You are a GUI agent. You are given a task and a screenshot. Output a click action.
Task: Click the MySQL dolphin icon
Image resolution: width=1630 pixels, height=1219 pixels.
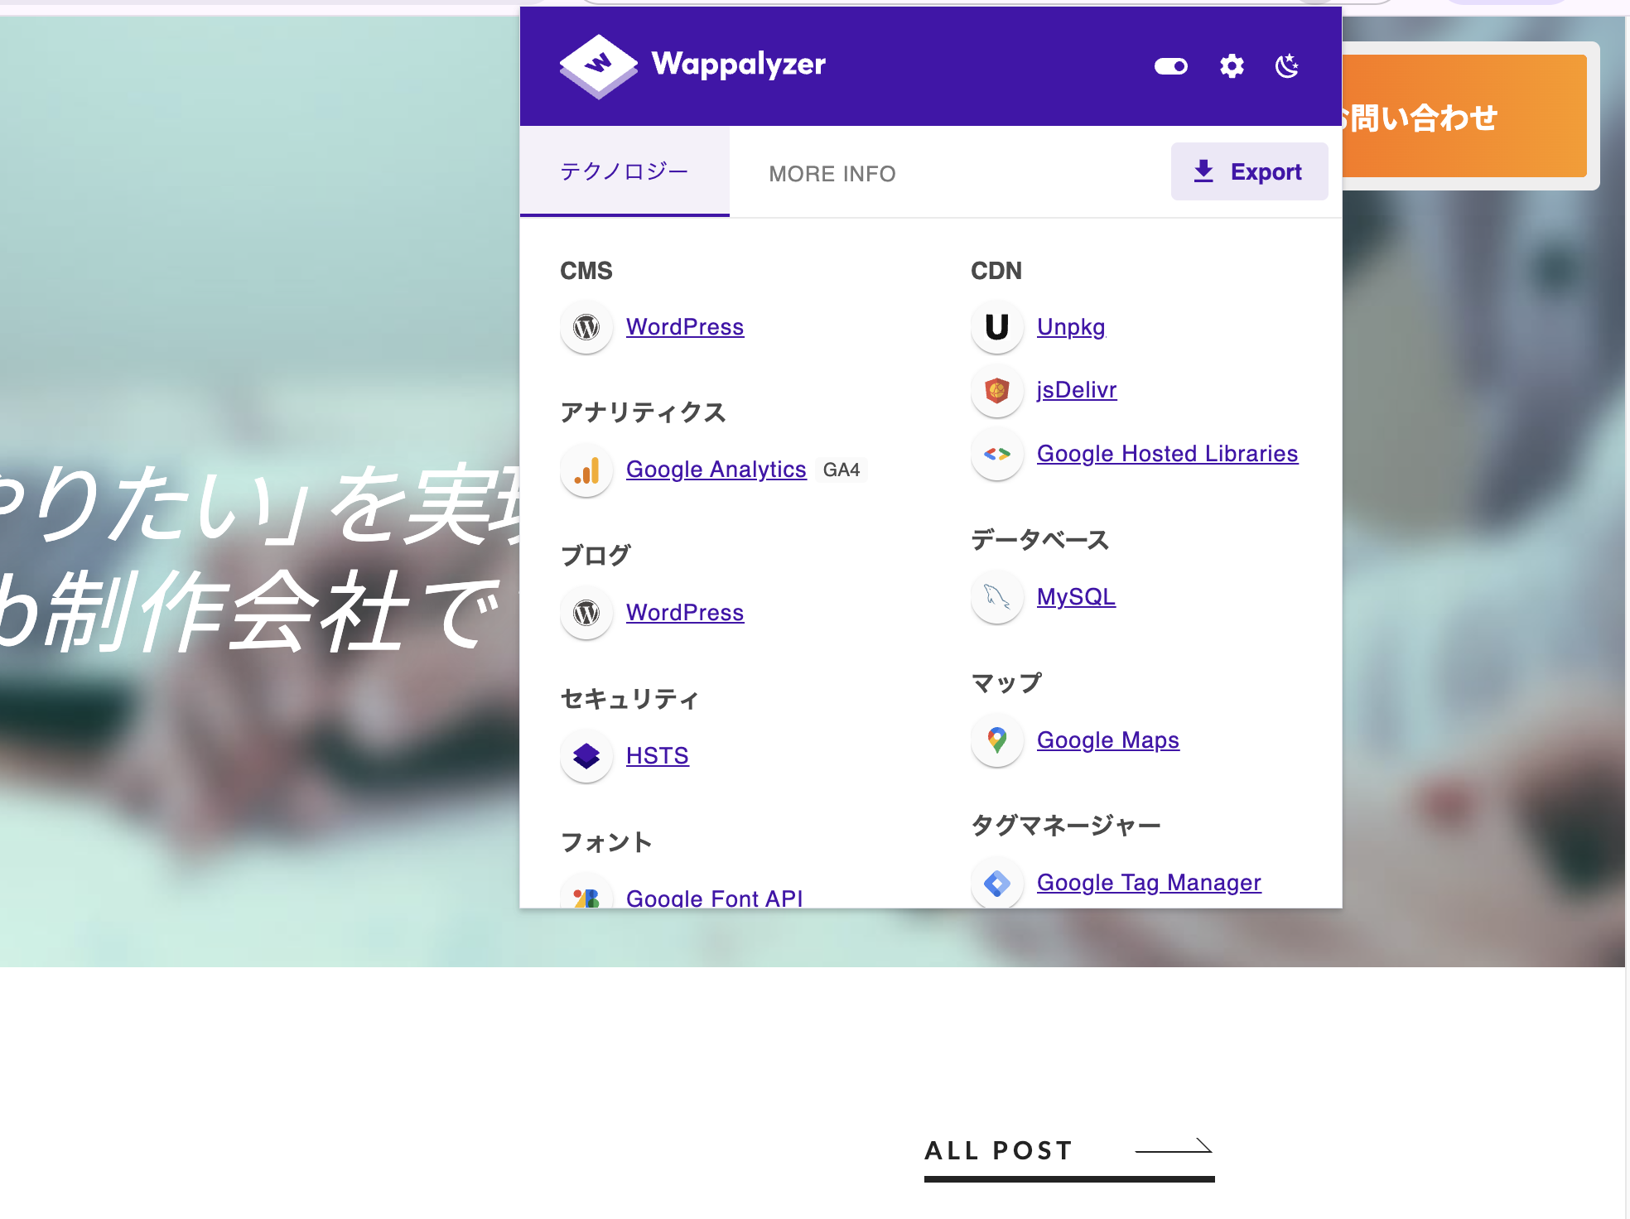(x=996, y=597)
